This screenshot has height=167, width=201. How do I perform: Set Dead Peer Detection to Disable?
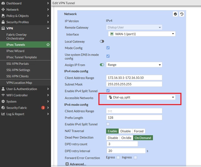(x=113, y=138)
